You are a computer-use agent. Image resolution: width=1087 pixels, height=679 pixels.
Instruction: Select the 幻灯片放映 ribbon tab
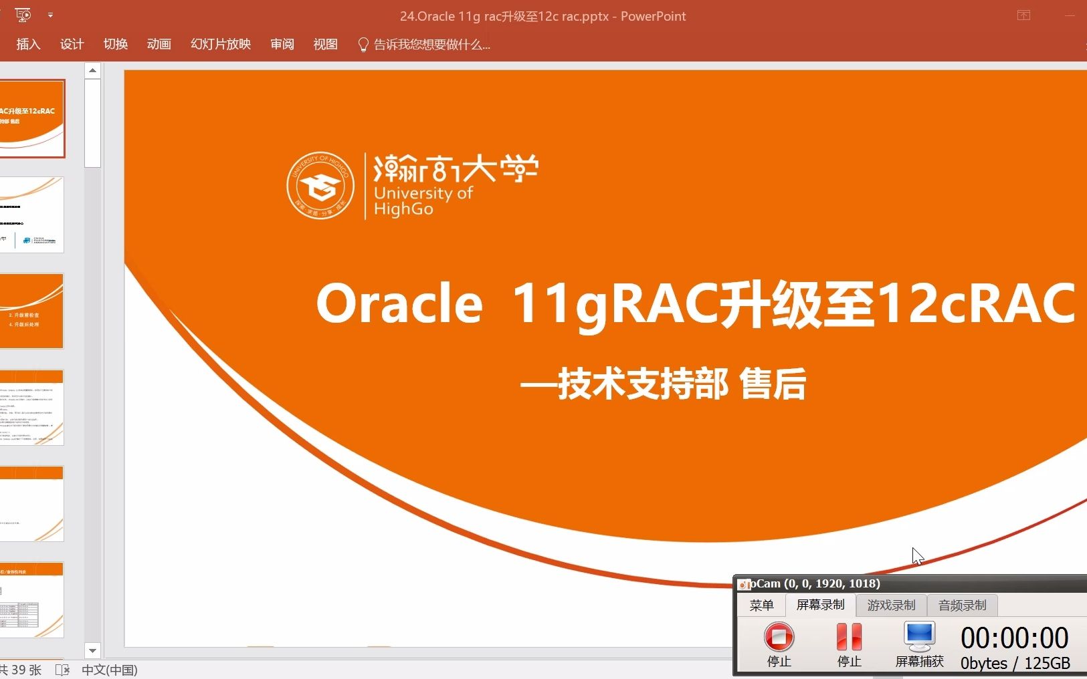coord(220,44)
